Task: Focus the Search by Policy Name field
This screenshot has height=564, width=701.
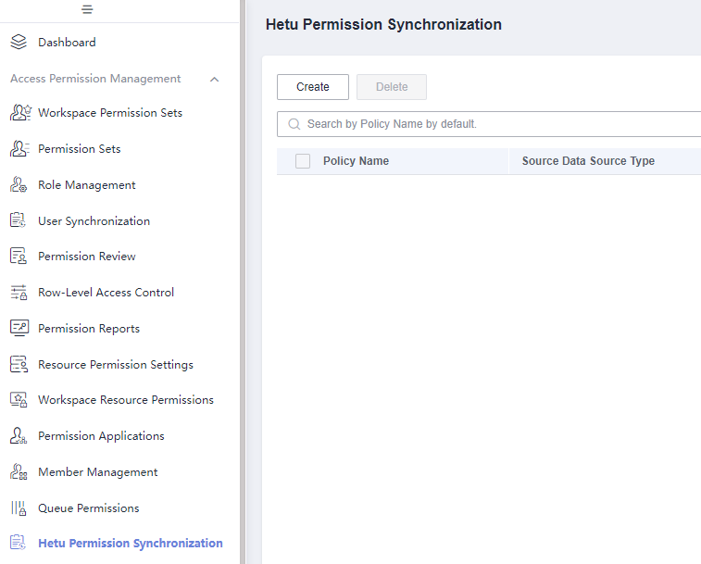Action: 489,124
